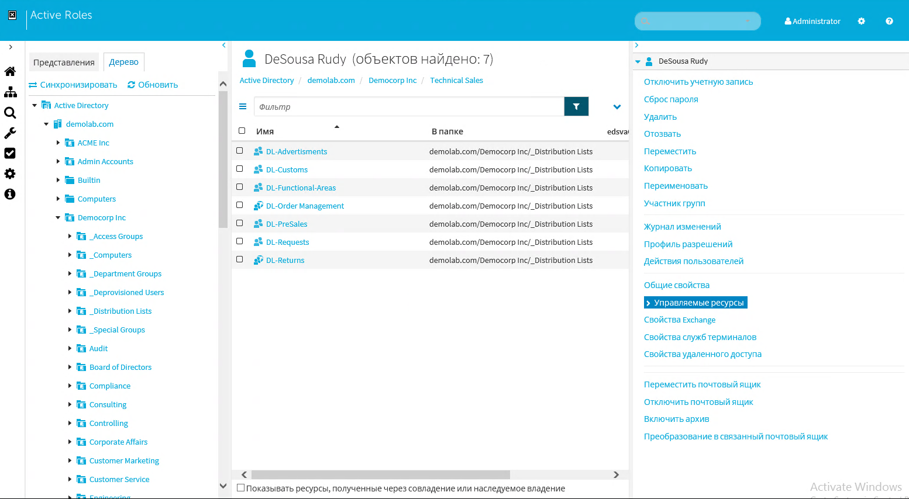
Task: Open the DL-PreSales group link
Action: 287,224
